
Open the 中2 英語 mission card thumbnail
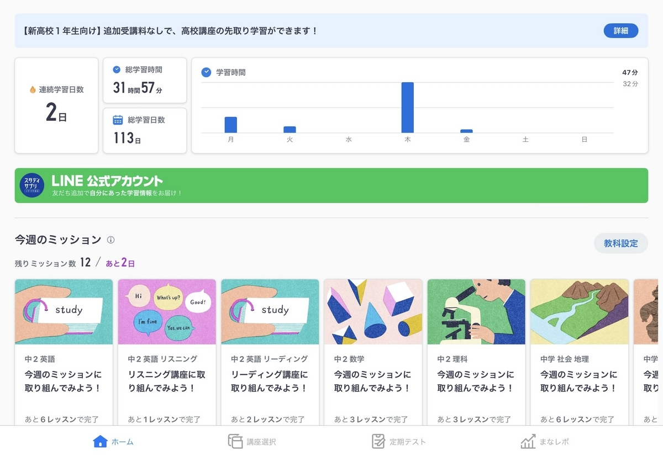click(x=64, y=312)
